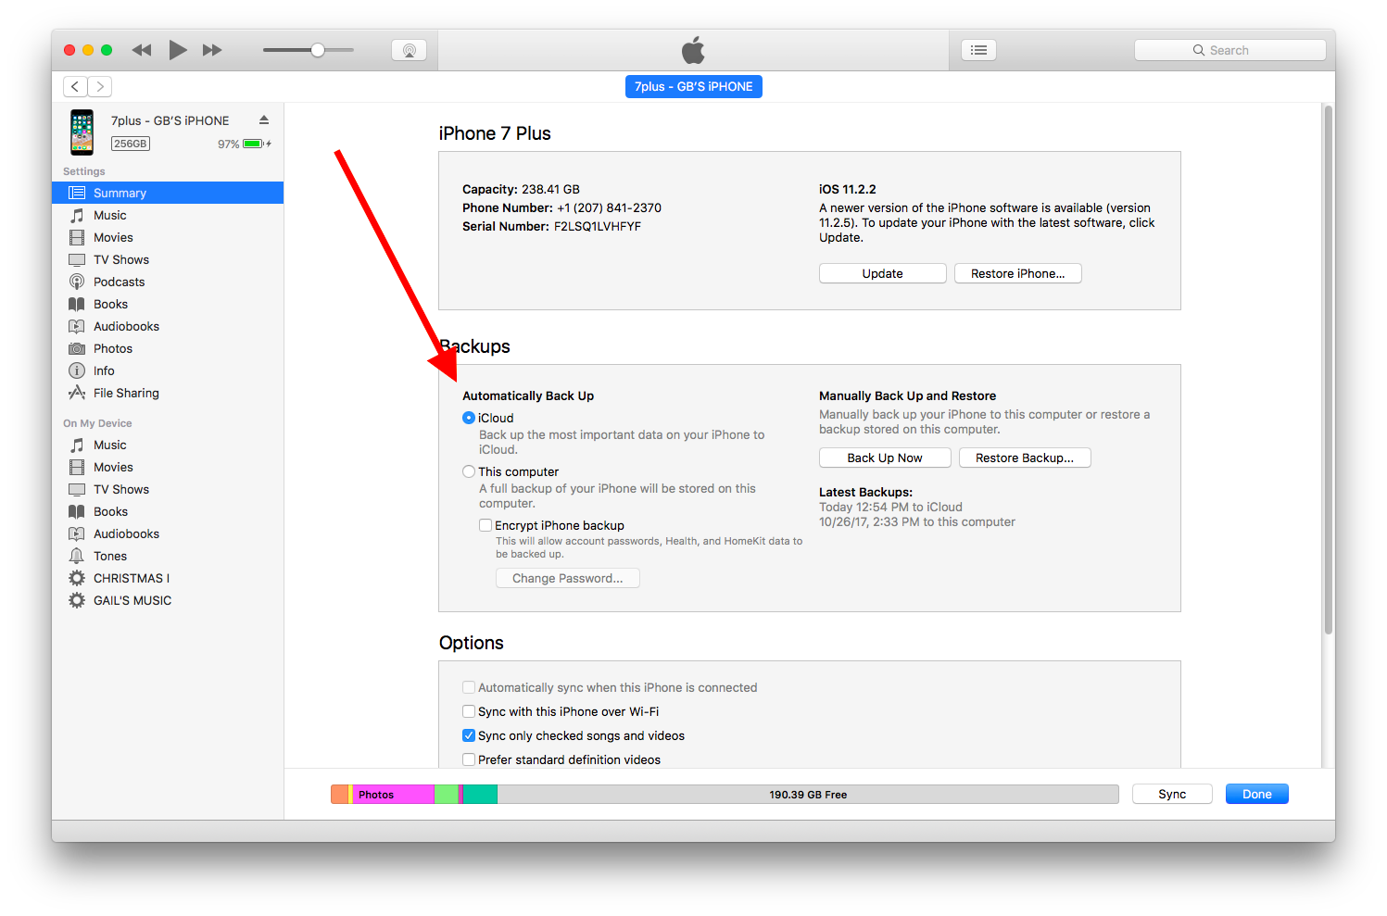This screenshot has width=1387, height=916.
Task: Click the Apple logo in the title bar
Action: [693, 49]
